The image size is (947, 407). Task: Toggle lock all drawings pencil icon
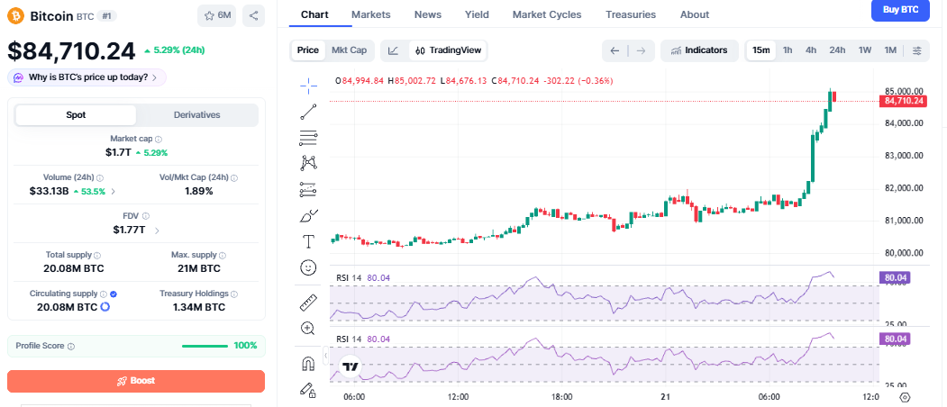pyautogui.click(x=308, y=390)
